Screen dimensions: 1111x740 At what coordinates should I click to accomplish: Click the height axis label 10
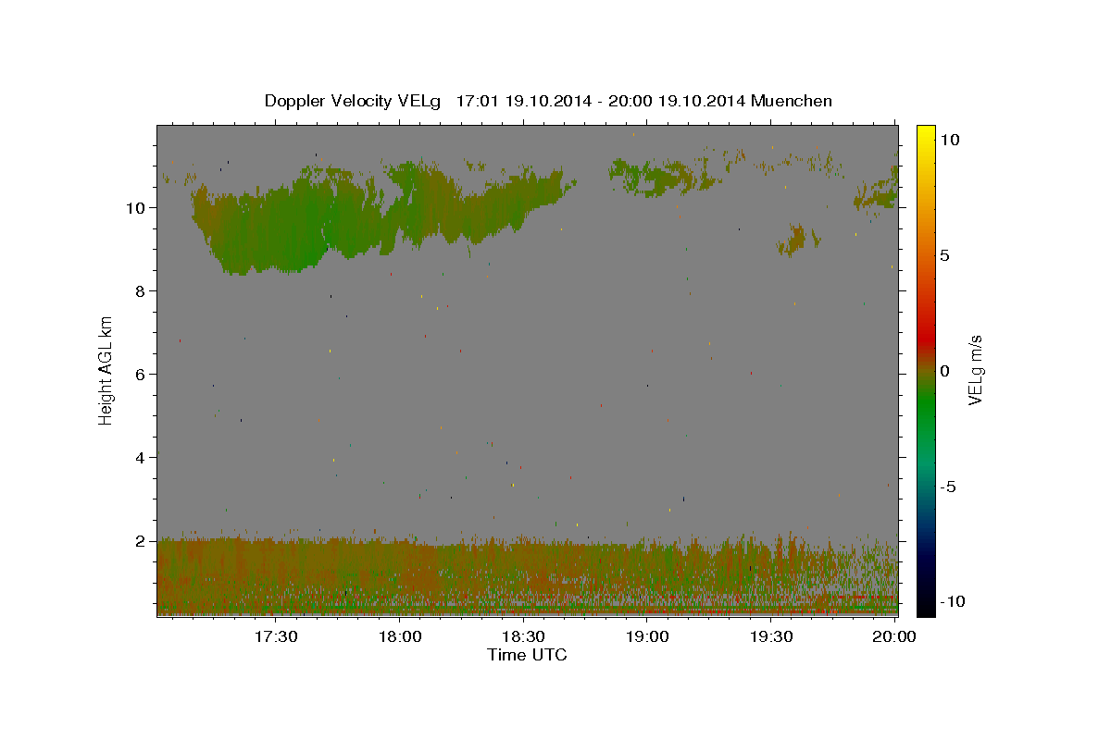tap(138, 207)
